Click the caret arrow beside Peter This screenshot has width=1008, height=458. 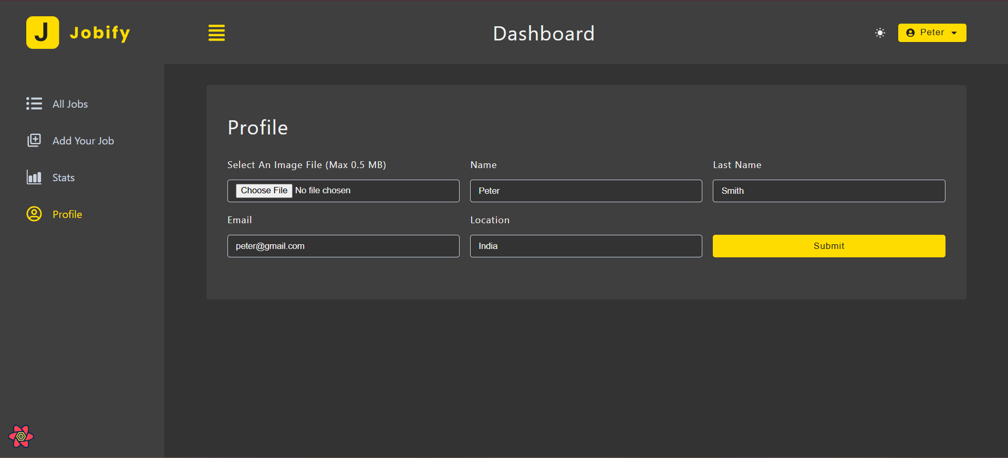click(x=954, y=33)
